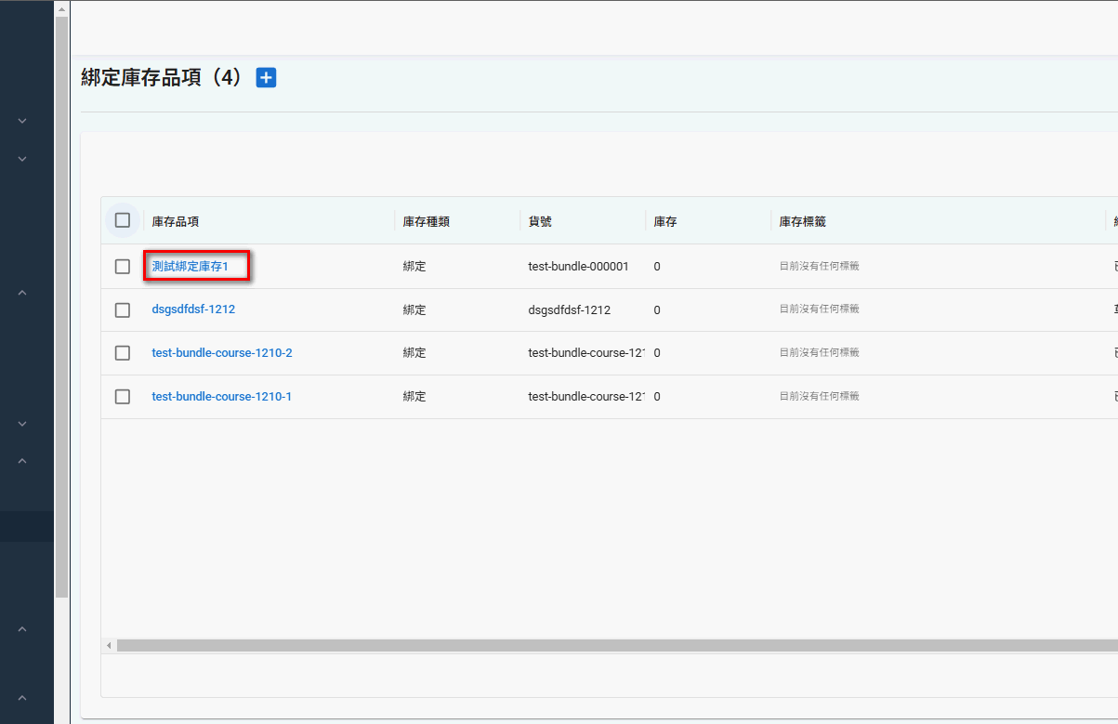Click the 庫存品項 column header
The image size is (1118, 724).
coord(176,221)
